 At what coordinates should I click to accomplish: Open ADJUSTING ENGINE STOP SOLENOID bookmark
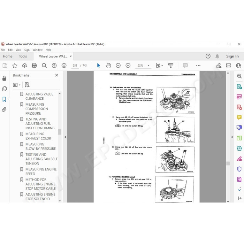coord(40,197)
